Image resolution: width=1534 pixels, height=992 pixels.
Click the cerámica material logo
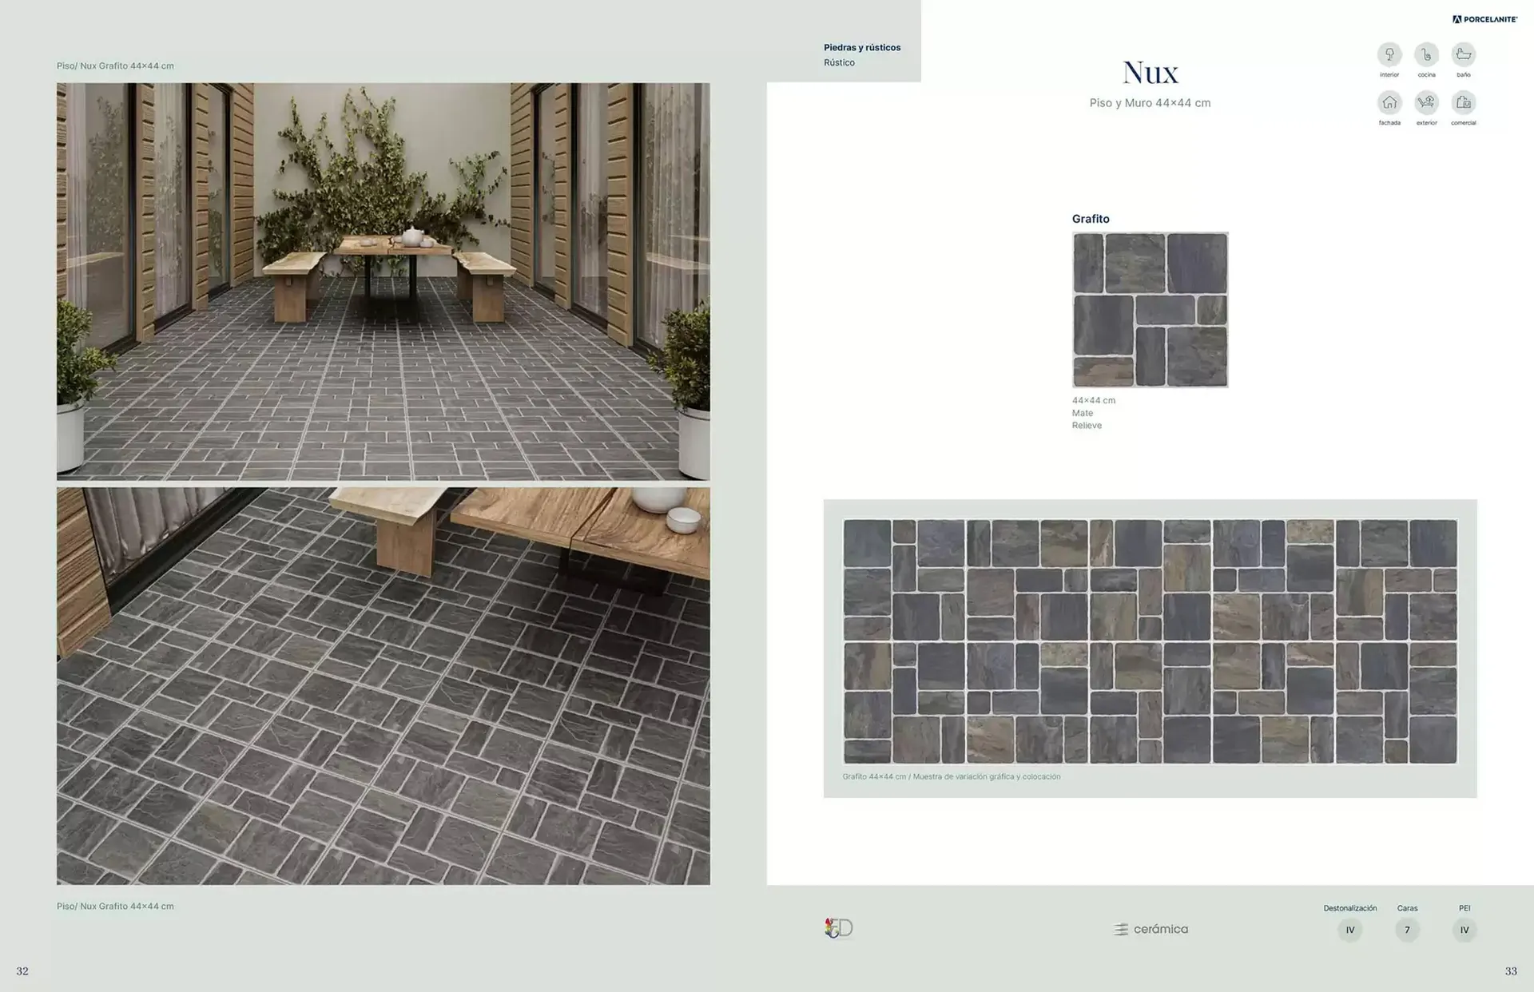[1150, 929]
